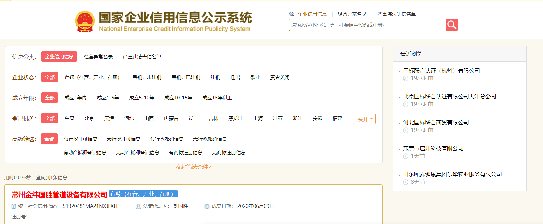Filter registration authority by 北京

pyautogui.click(x=89, y=118)
